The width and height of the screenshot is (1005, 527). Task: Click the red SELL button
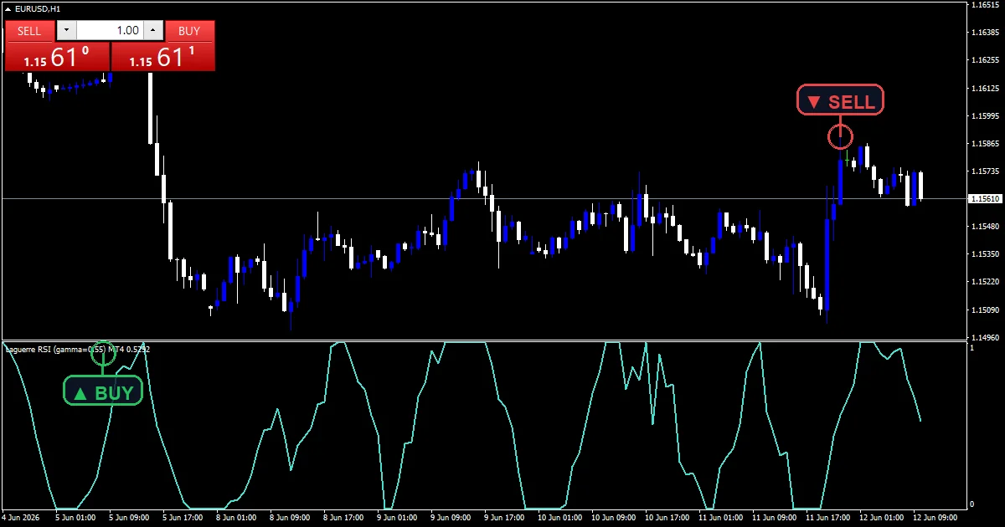pos(29,31)
